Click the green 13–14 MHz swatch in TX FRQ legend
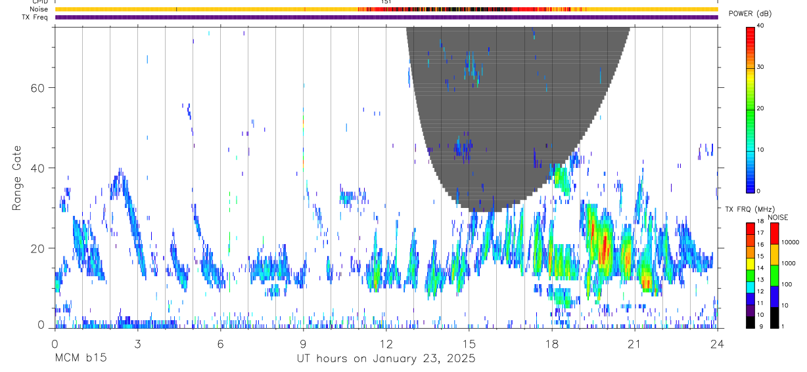807x372 pixels. tap(750, 275)
